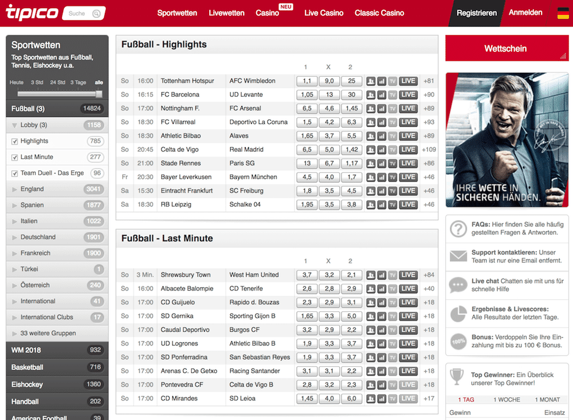Viewport: 573px width, 420px height.
Task: Open statistics chart icon for Albacete Balompie row
Action: pyautogui.click(x=382, y=289)
